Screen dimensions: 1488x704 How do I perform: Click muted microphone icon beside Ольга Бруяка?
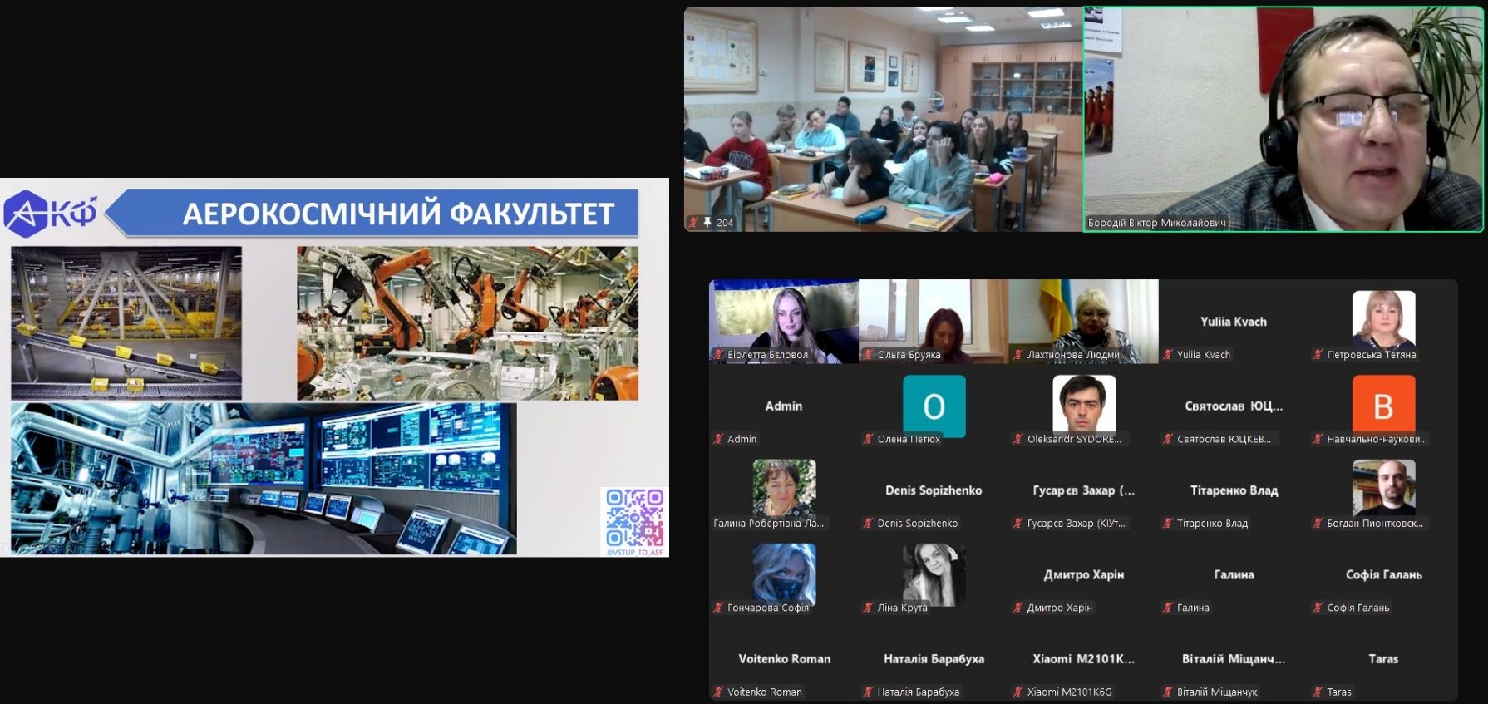pyautogui.click(x=869, y=355)
